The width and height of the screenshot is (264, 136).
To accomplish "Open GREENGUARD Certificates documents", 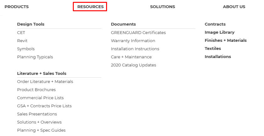I will [x=138, y=32].
